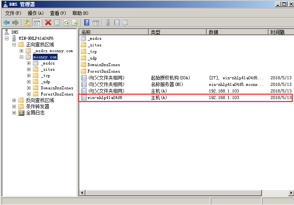This screenshot has width=294, height=205.
Task: Open help with the blue question mark icon
Action: 87,23
